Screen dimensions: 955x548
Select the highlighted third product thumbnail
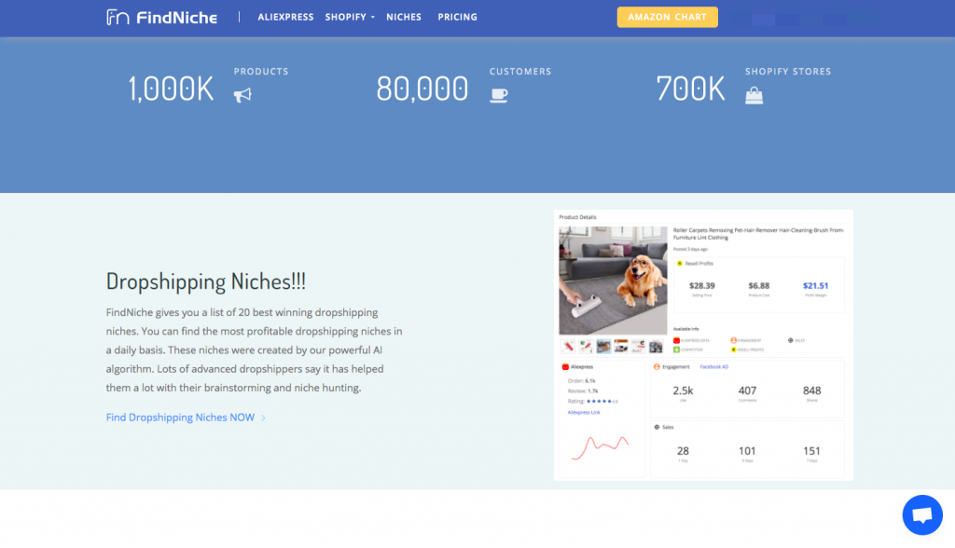[x=603, y=347]
